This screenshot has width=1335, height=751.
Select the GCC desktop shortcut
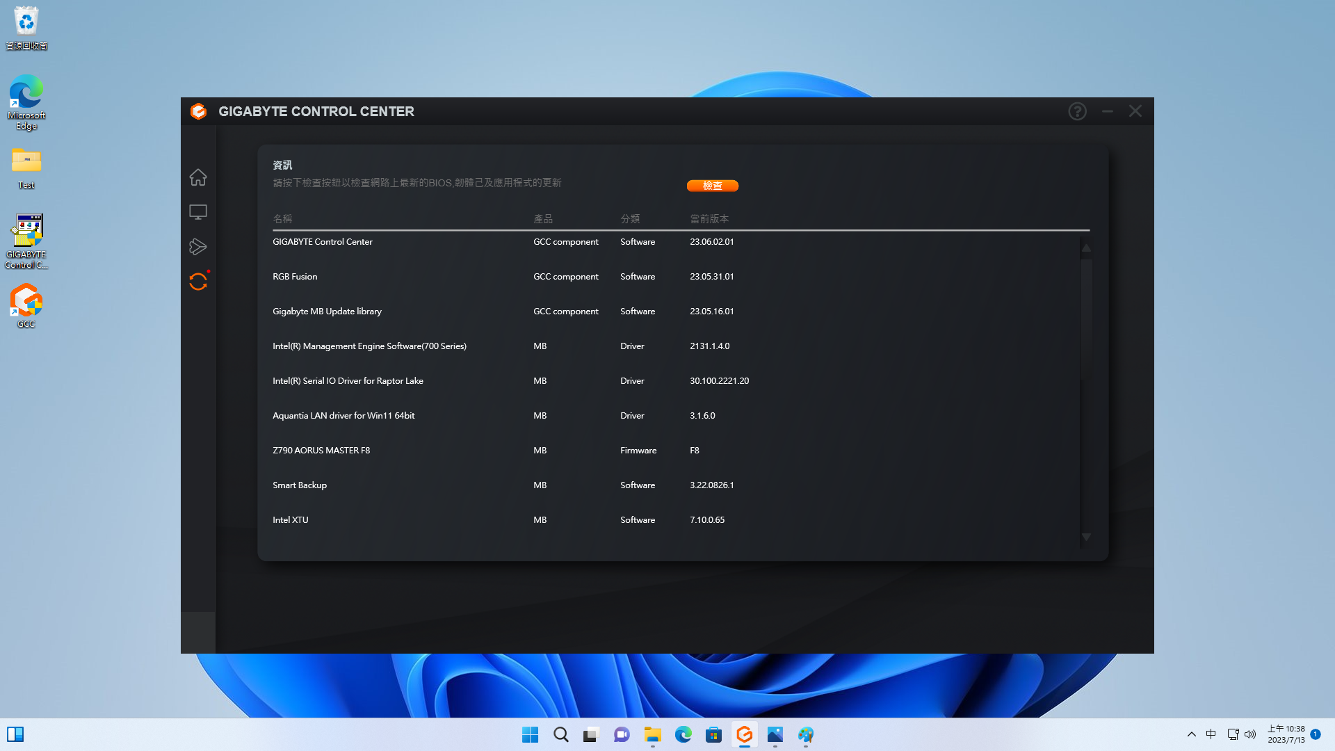coord(26,305)
